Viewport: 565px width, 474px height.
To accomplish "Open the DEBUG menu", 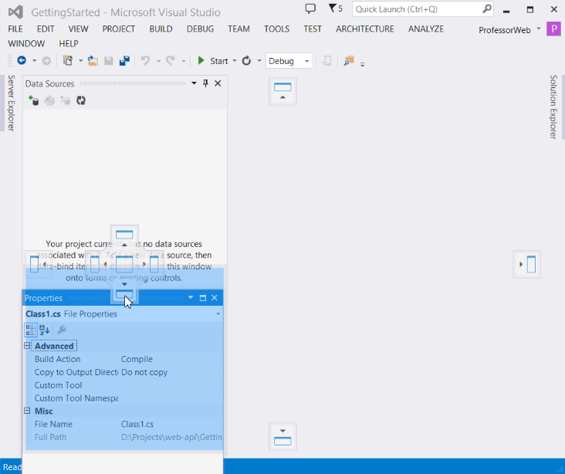I will [201, 29].
